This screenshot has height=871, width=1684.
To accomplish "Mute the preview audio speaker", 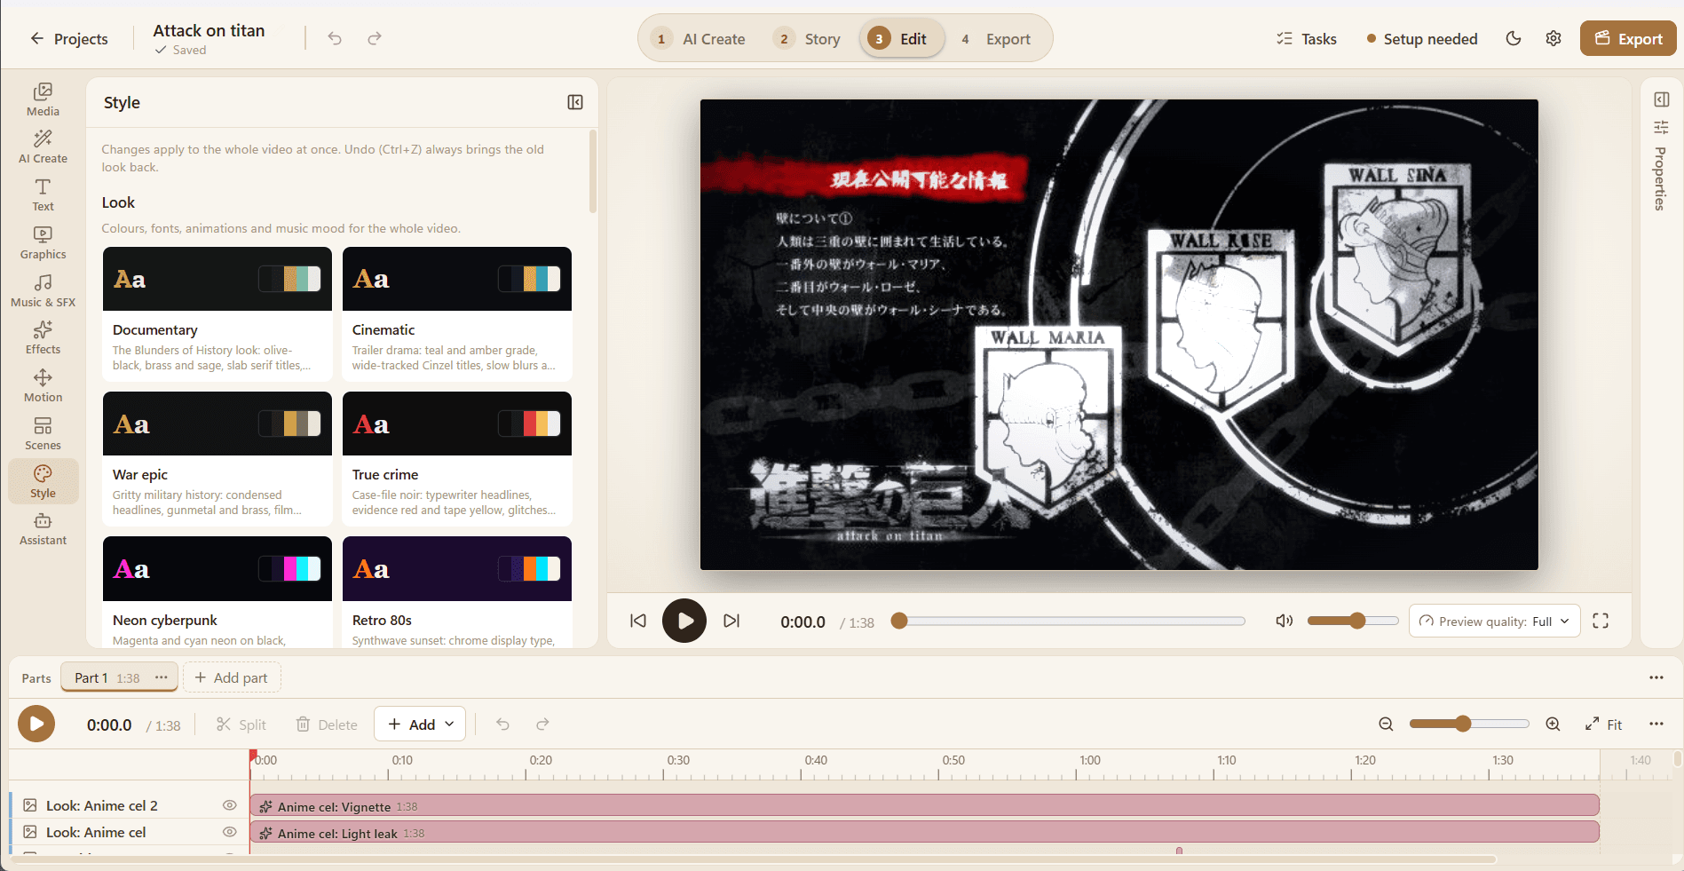I will tap(1285, 621).
